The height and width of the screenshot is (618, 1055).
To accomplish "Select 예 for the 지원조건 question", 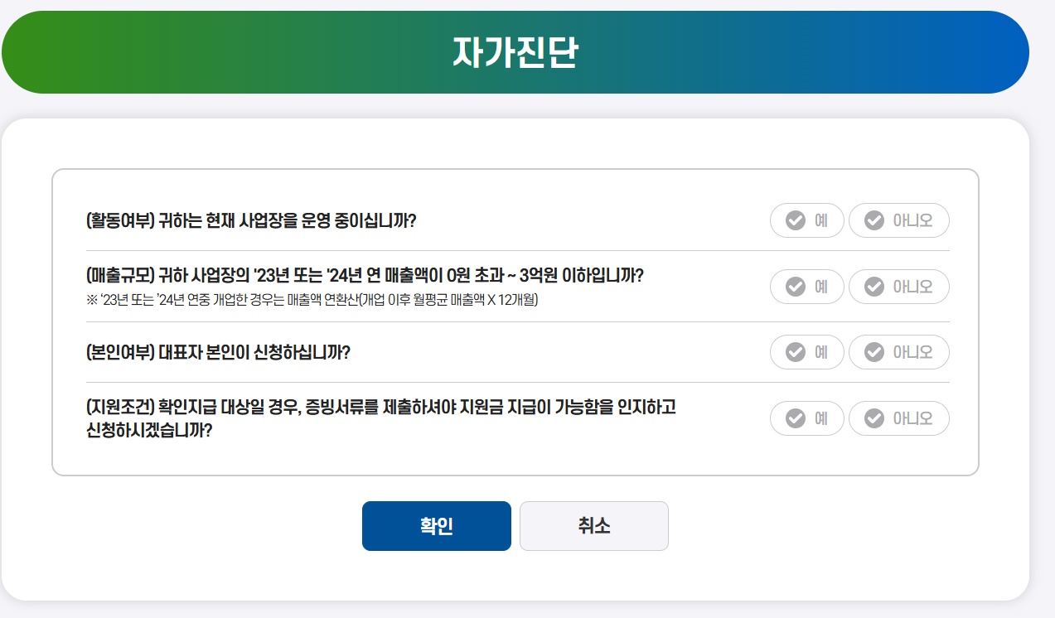I will click(806, 418).
